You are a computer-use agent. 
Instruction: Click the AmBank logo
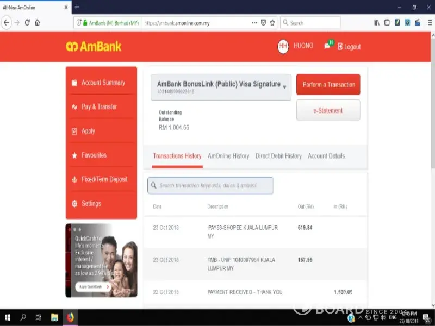pyautogui.click(x=94, y=46)
